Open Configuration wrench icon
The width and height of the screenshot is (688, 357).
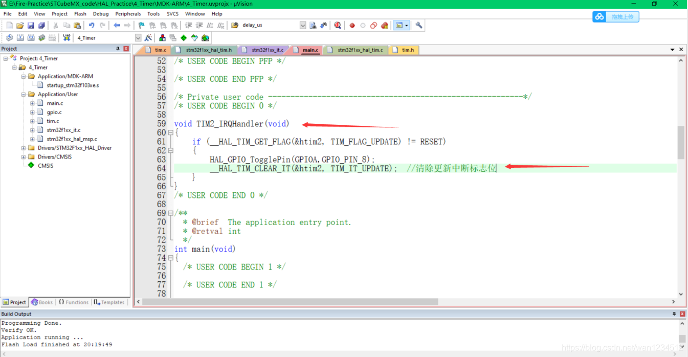(x=418, y=26)
